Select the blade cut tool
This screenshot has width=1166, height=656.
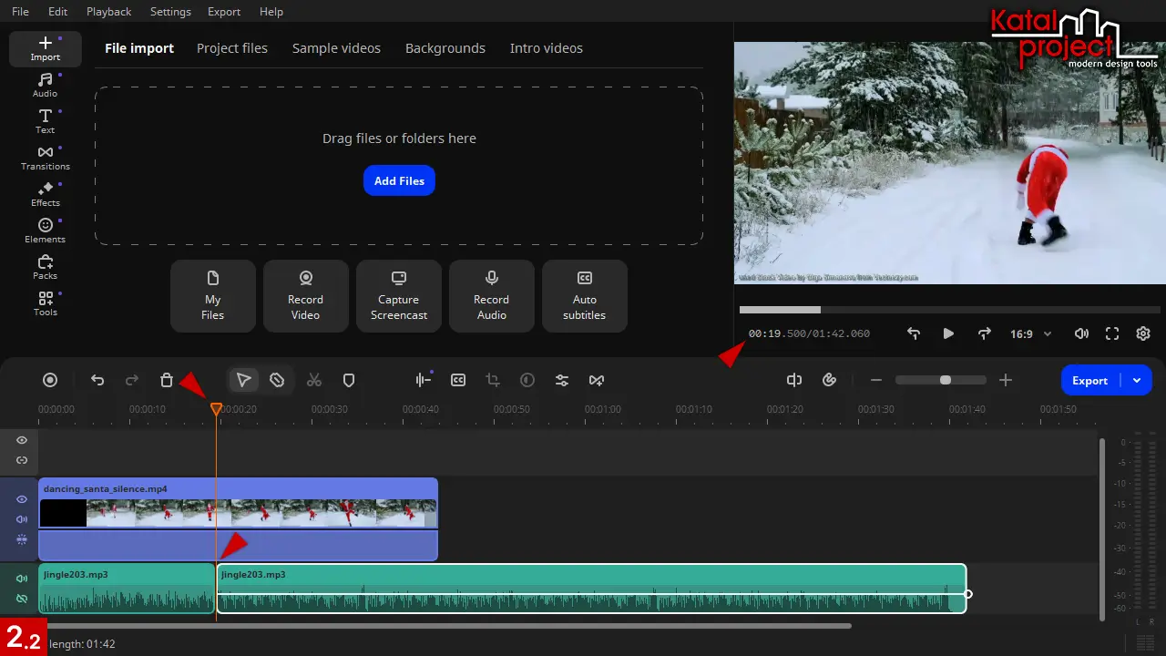coord(277,381)
